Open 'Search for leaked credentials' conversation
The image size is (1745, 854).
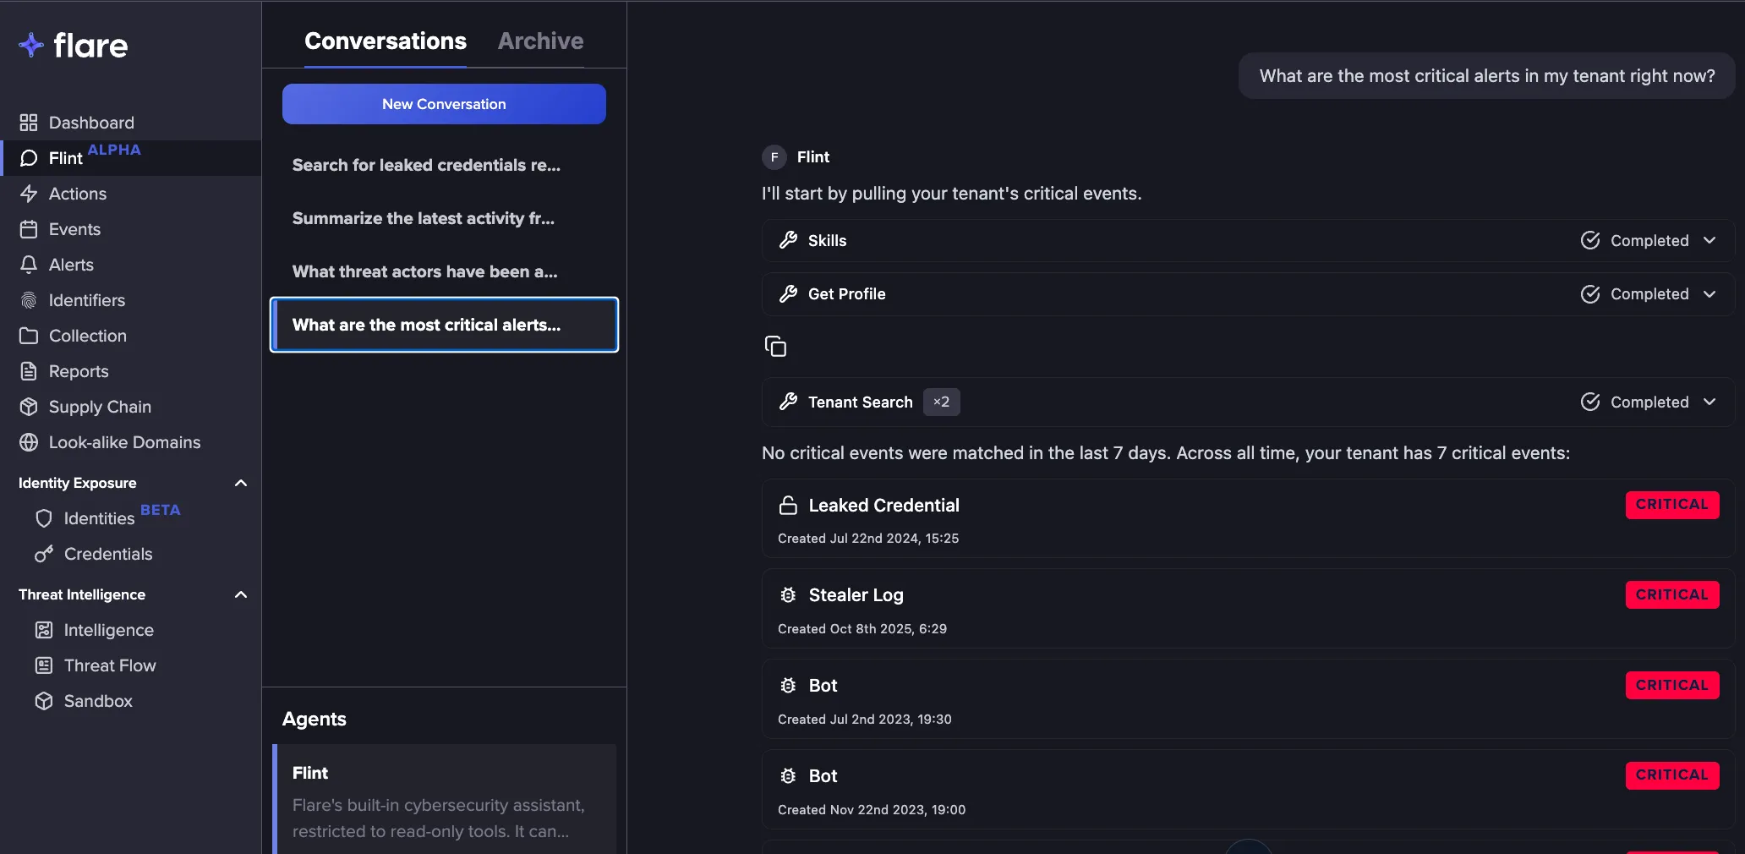(x=444, y=165)
